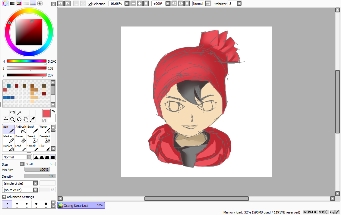Toggle transparent color mode below the swatches

click(x=44, y=120)
